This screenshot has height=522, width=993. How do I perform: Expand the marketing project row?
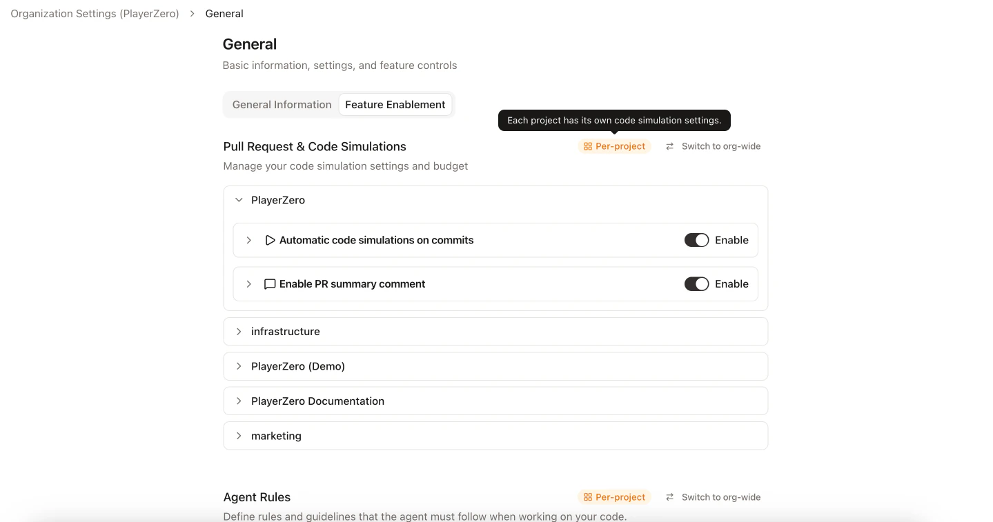239,435
